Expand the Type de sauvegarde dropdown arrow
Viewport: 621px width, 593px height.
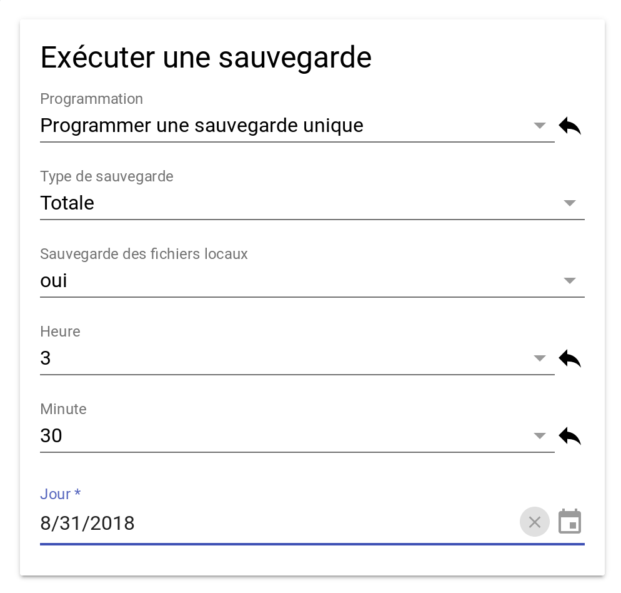click(570, 203)
